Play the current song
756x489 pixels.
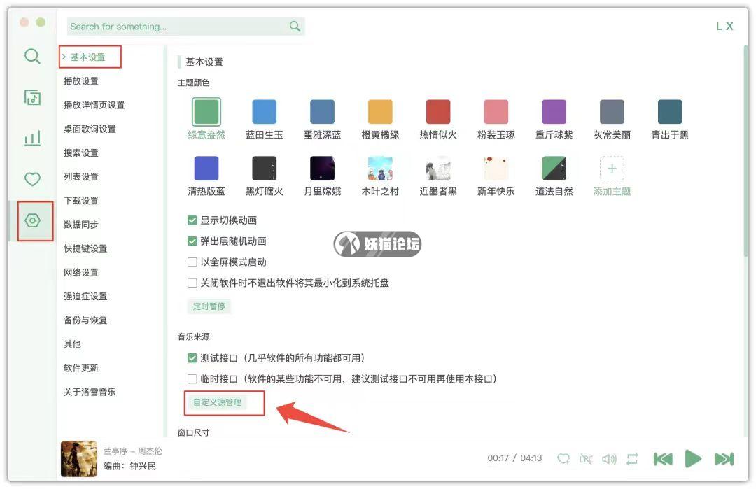click(x=693, y=458)
